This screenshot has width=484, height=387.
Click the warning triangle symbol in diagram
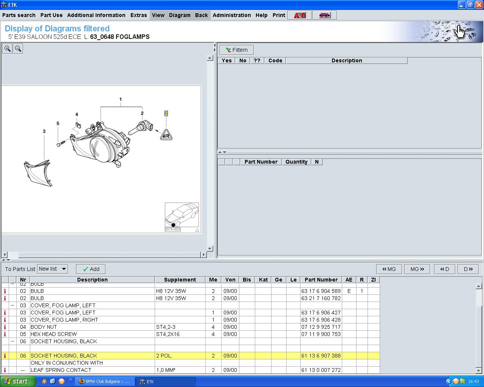pyautogui.click(x=166, y=135)
